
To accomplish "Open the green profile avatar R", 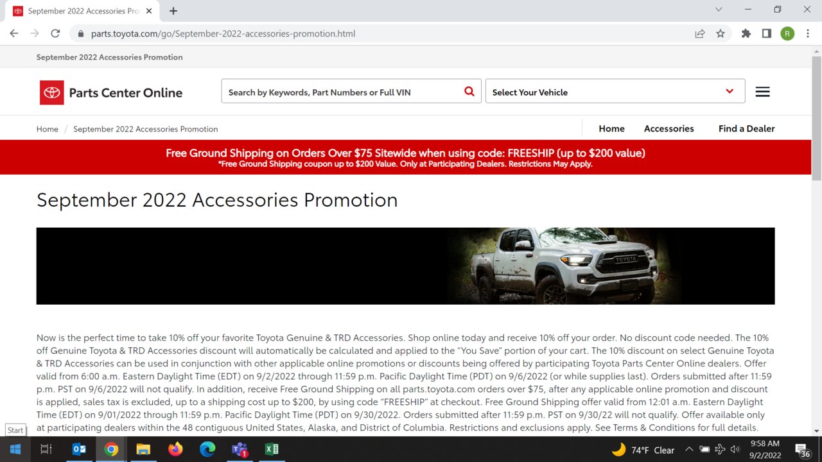I will point(787,33).
